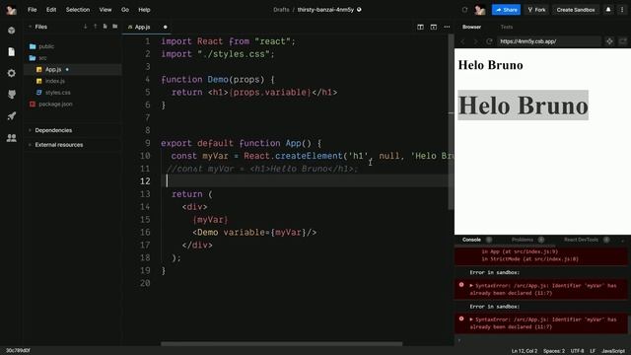Click the new file icon in Files header
This screenshot has width=631, height=355.
click(105, 27)
